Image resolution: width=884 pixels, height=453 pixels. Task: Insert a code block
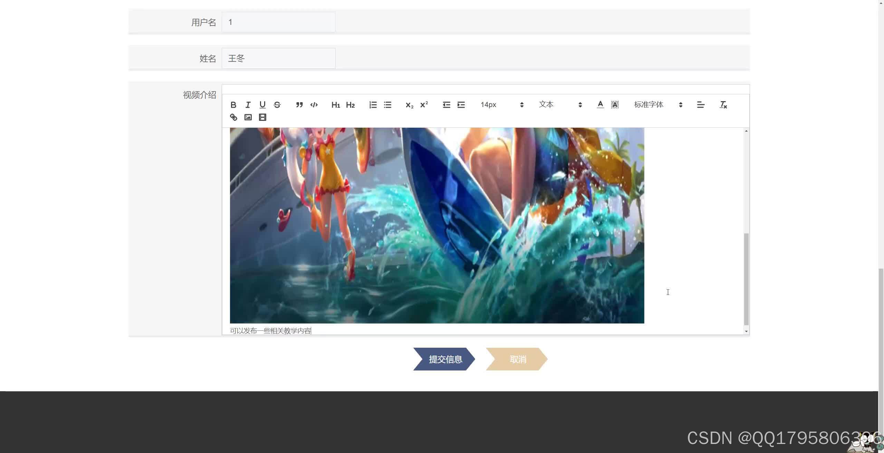(x=314, y=105)
